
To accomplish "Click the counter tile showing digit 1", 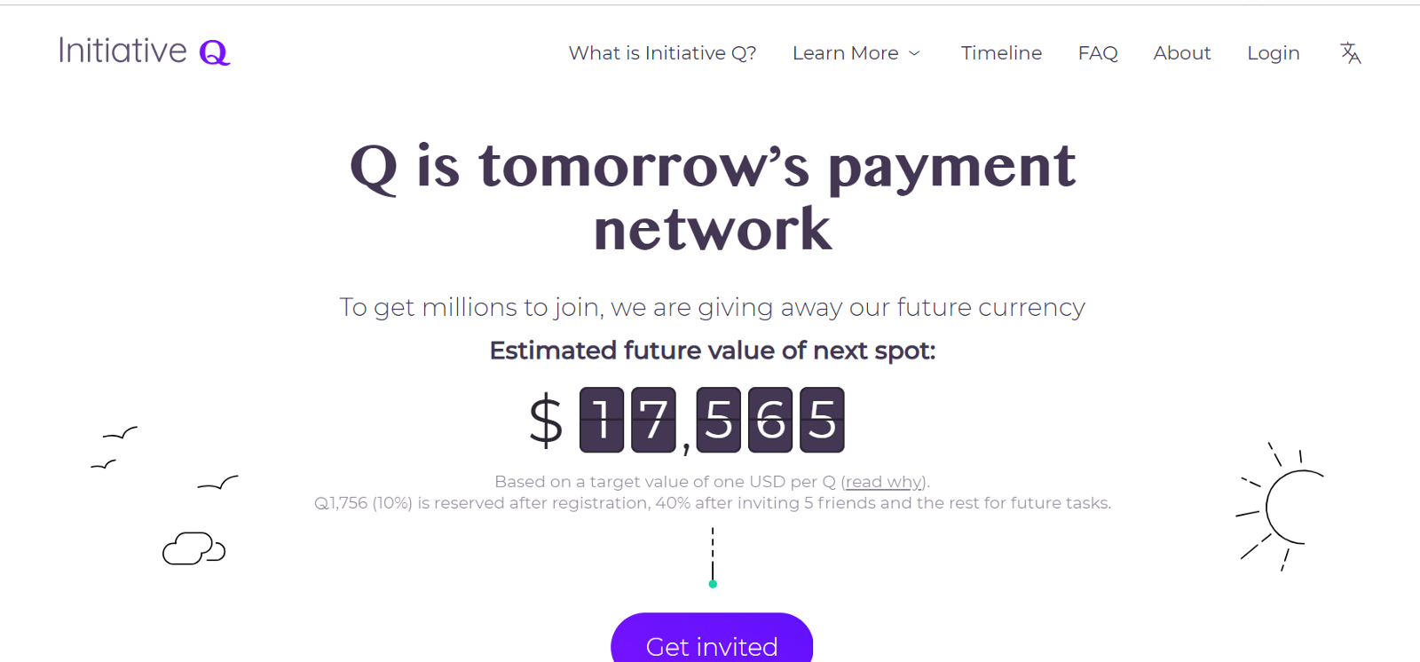I will 602,420.
